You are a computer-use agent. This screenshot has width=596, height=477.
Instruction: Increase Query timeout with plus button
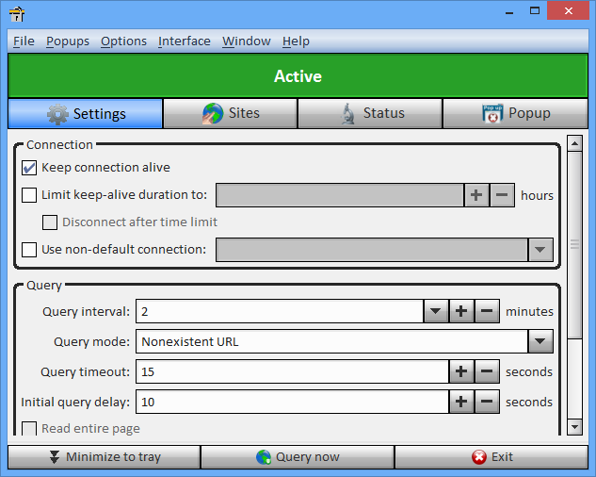461,371
